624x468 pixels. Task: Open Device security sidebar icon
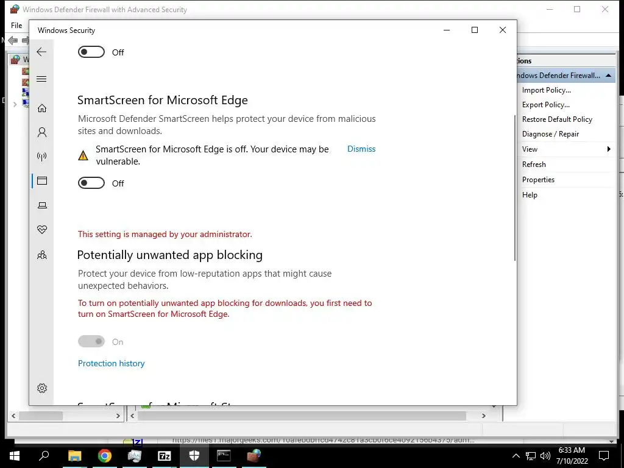(x=42, y=205)
